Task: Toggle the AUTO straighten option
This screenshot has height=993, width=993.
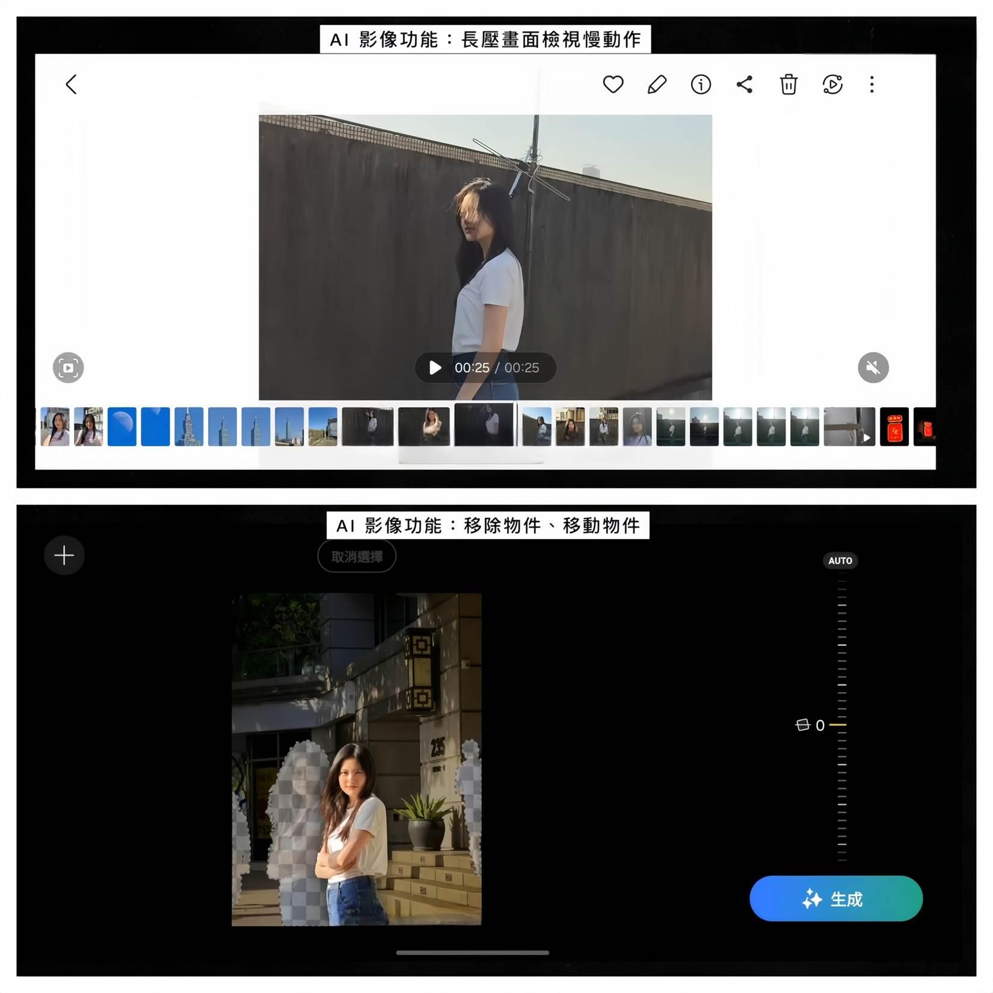Action: point(840,561)
